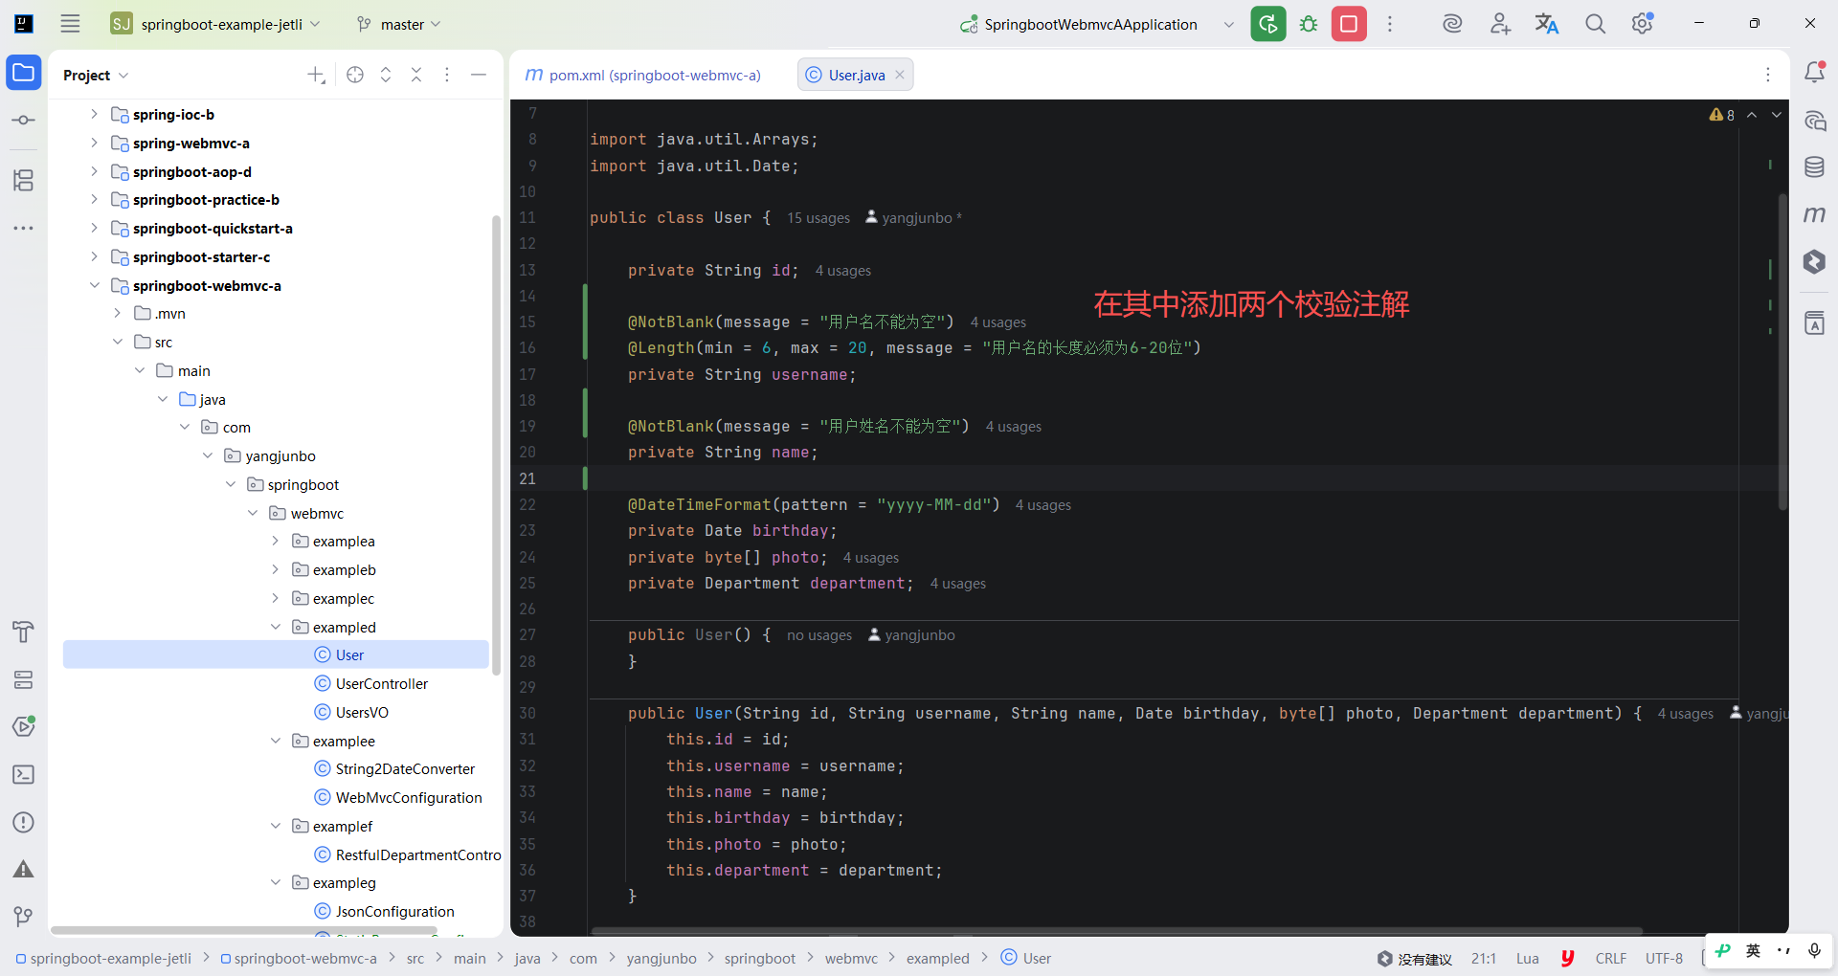Collapse the springboot-webmvc-a module
Image resolution: width=1838 pixels, height=976 pixels.
pyautogui.click(x=94, y=285)
